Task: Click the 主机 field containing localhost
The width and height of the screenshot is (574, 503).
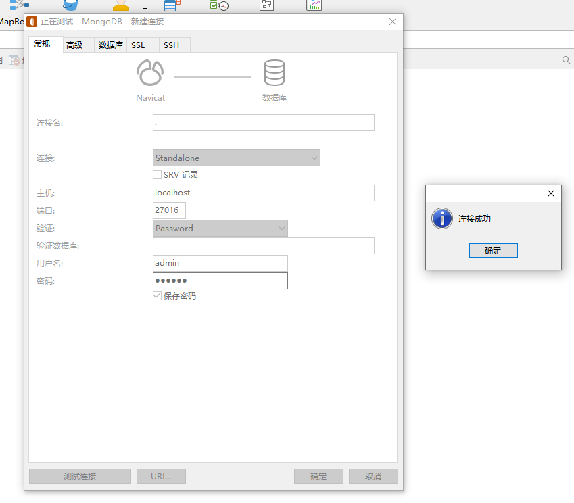Action: (x=264, y=193)
